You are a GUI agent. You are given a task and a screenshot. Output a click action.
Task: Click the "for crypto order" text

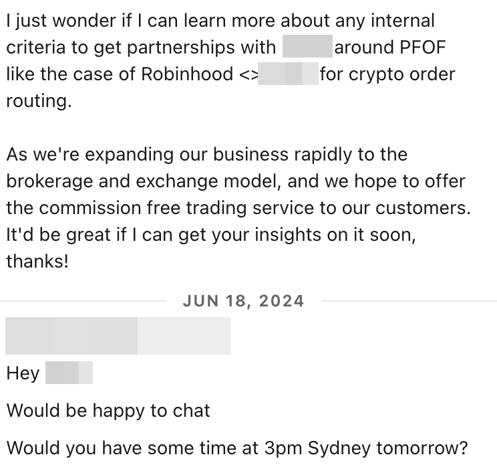pos(387,74)
